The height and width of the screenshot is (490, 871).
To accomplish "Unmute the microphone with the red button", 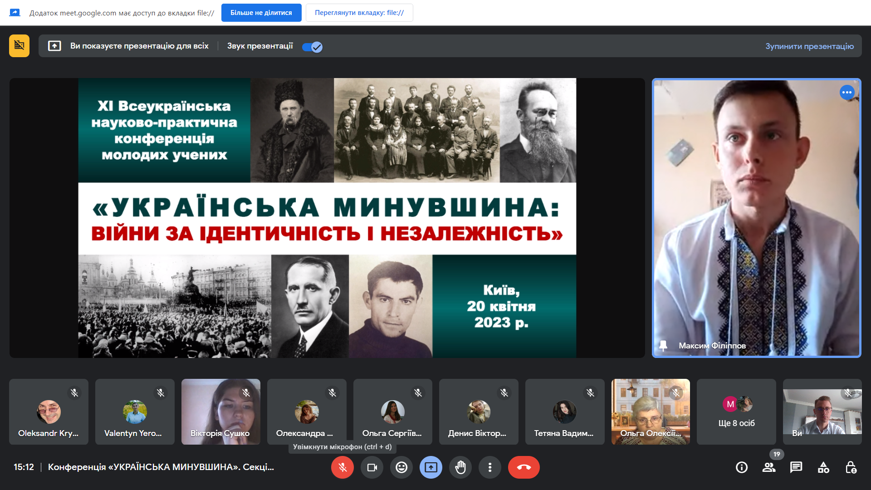I will [x=343, y=467].
